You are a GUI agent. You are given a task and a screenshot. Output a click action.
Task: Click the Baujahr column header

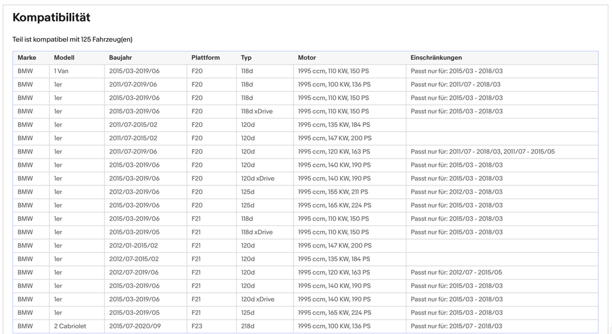120,58
